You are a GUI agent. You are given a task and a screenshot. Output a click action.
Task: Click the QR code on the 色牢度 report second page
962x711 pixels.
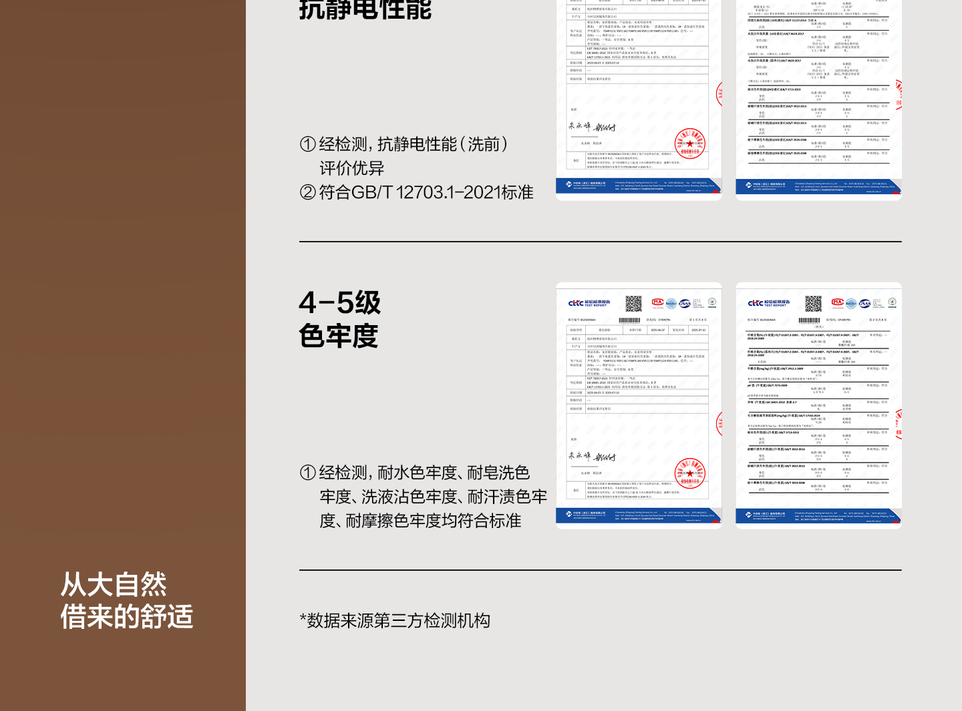coord(813,304)
